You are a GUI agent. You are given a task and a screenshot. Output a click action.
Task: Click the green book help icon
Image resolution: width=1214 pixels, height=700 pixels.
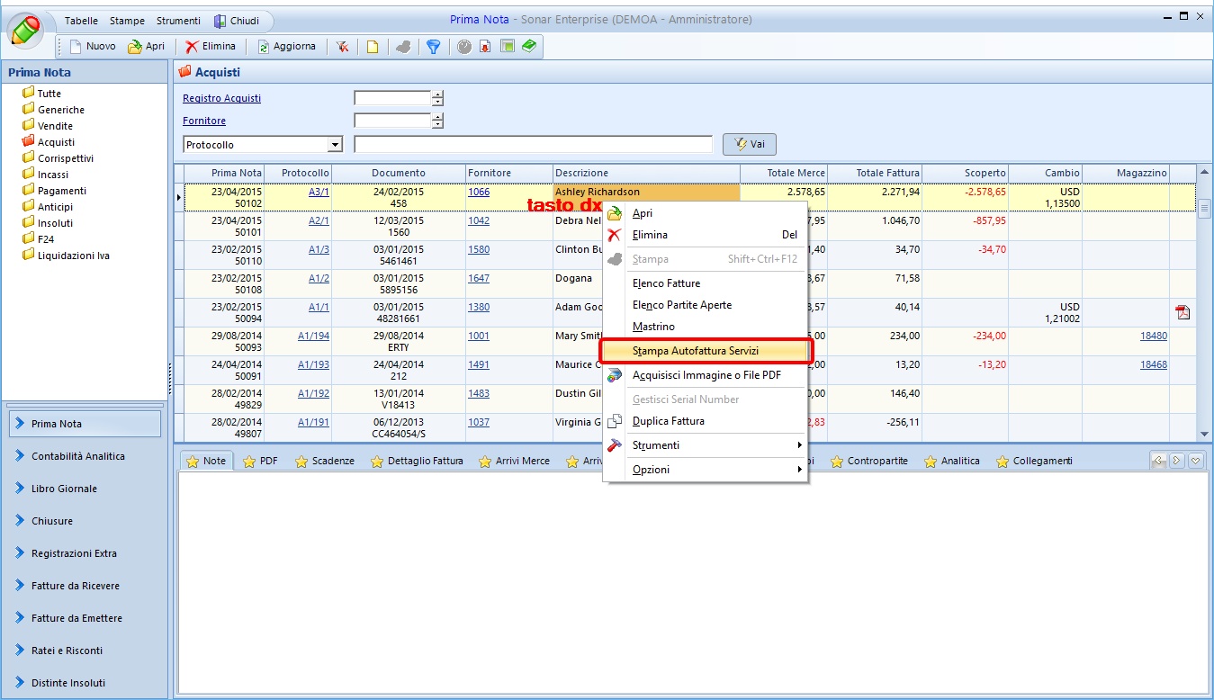[528, 46]
